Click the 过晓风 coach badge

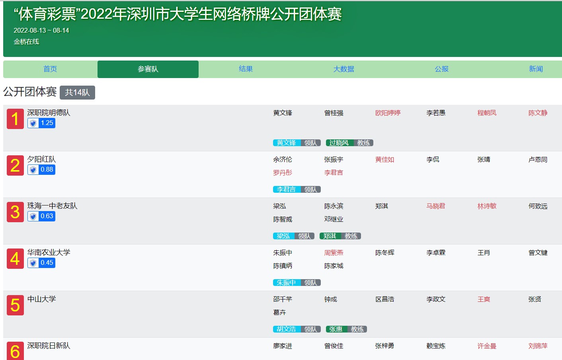tap(339, 143)
